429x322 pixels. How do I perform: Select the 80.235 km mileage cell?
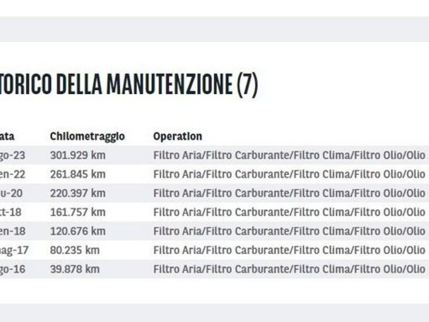tap(75, 250)
